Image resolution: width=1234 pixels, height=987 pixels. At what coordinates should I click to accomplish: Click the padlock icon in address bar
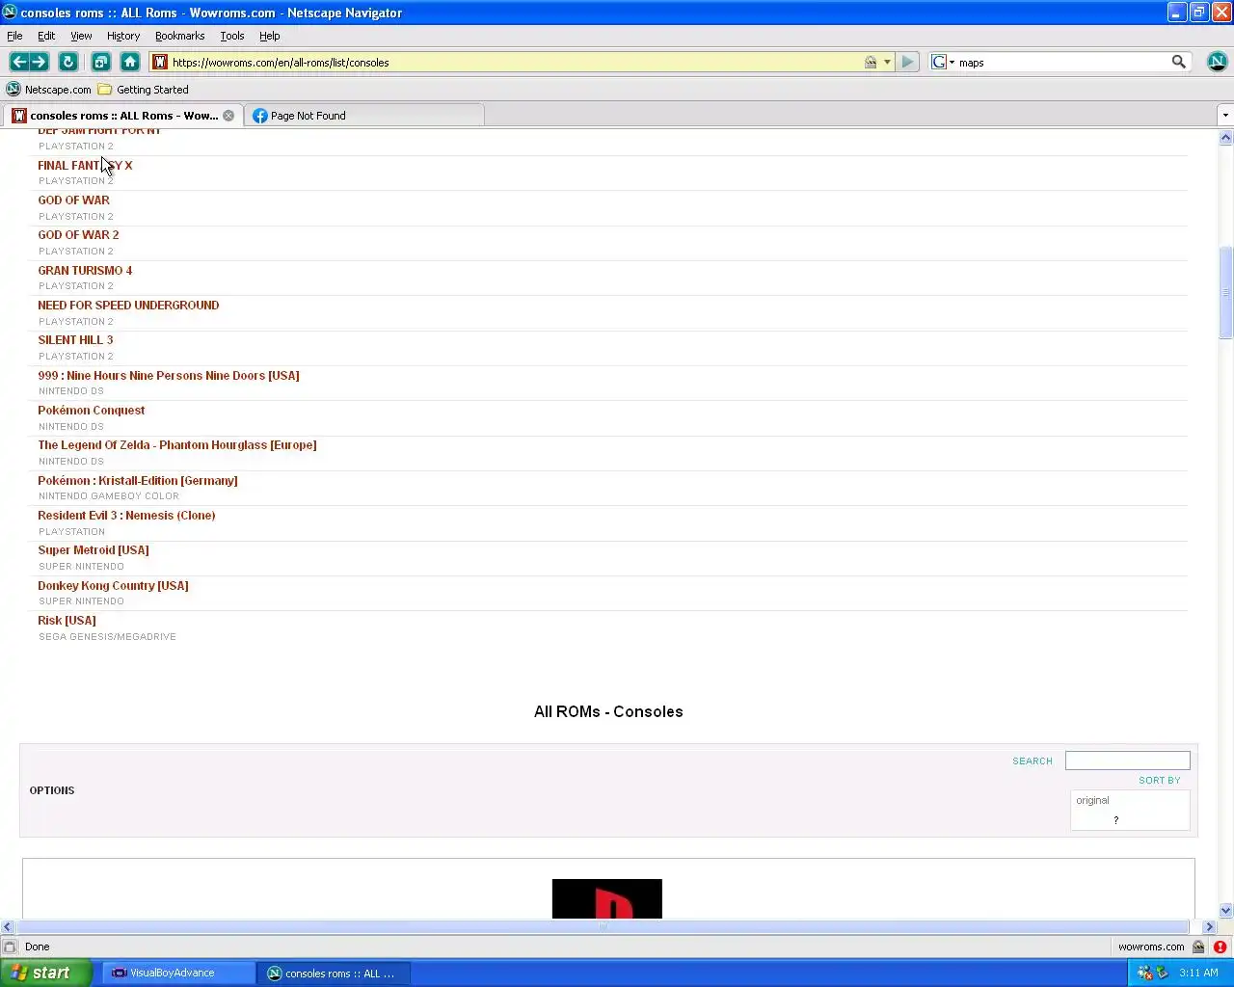tap(871, 62)
